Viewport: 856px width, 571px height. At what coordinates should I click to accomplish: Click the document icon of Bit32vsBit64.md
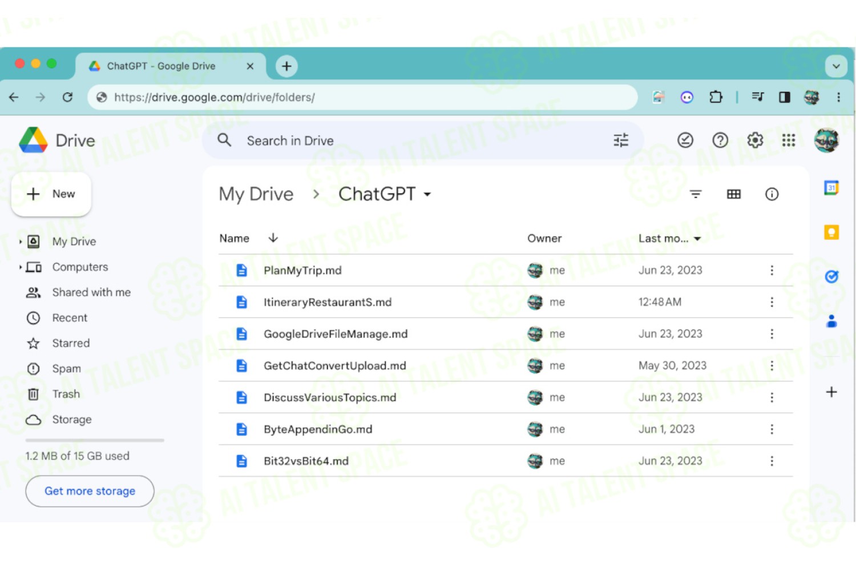242,461
